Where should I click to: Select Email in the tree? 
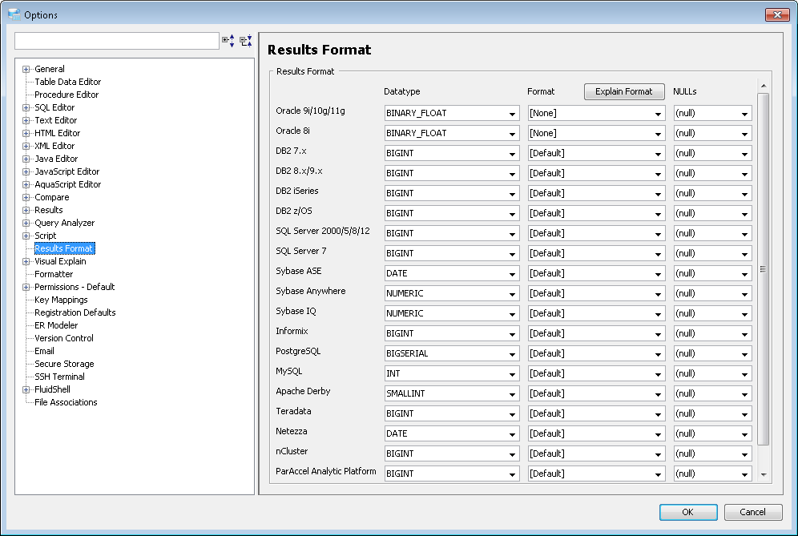point(44,351)
